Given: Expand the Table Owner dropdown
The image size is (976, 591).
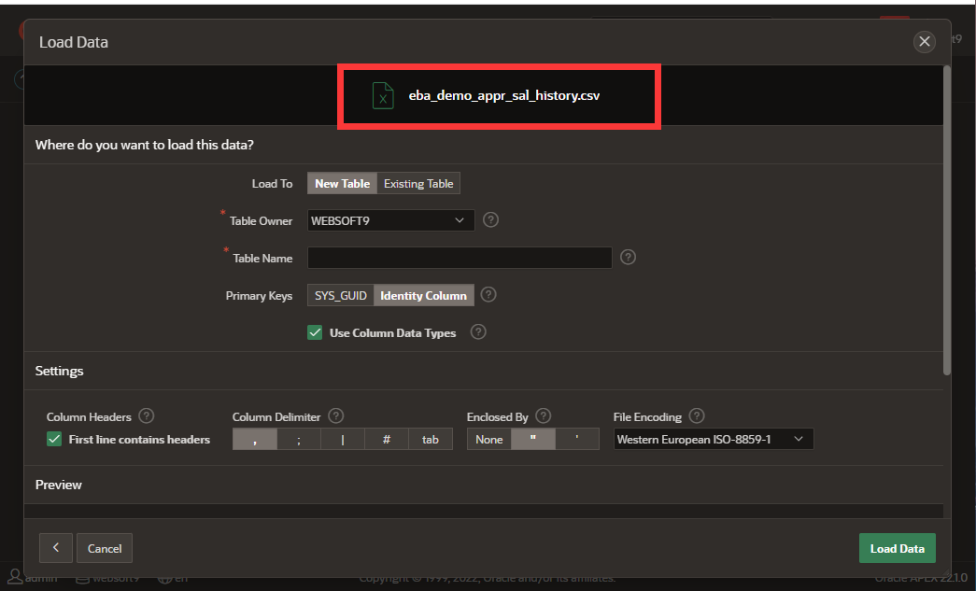Looking at the screenshot, I should point(390,220).
